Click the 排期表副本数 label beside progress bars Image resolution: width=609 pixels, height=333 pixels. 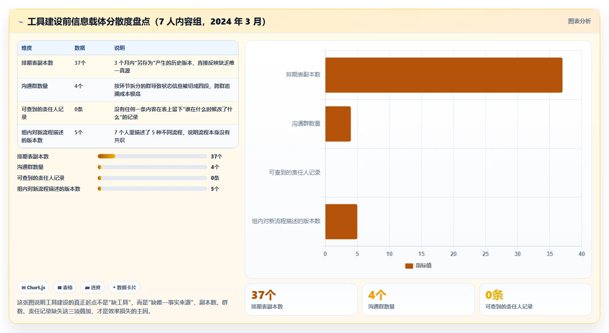tap(33, 156)
